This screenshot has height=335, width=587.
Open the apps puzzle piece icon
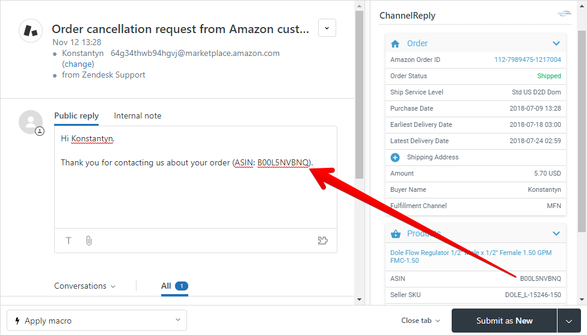[x=323, y=241]
